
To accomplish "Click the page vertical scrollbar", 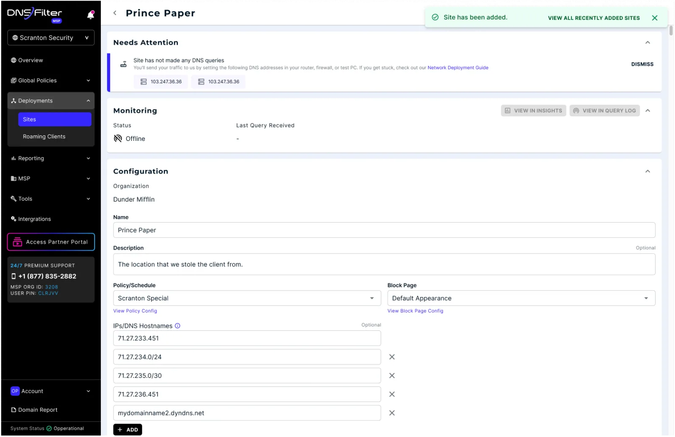I will [671, 30].
